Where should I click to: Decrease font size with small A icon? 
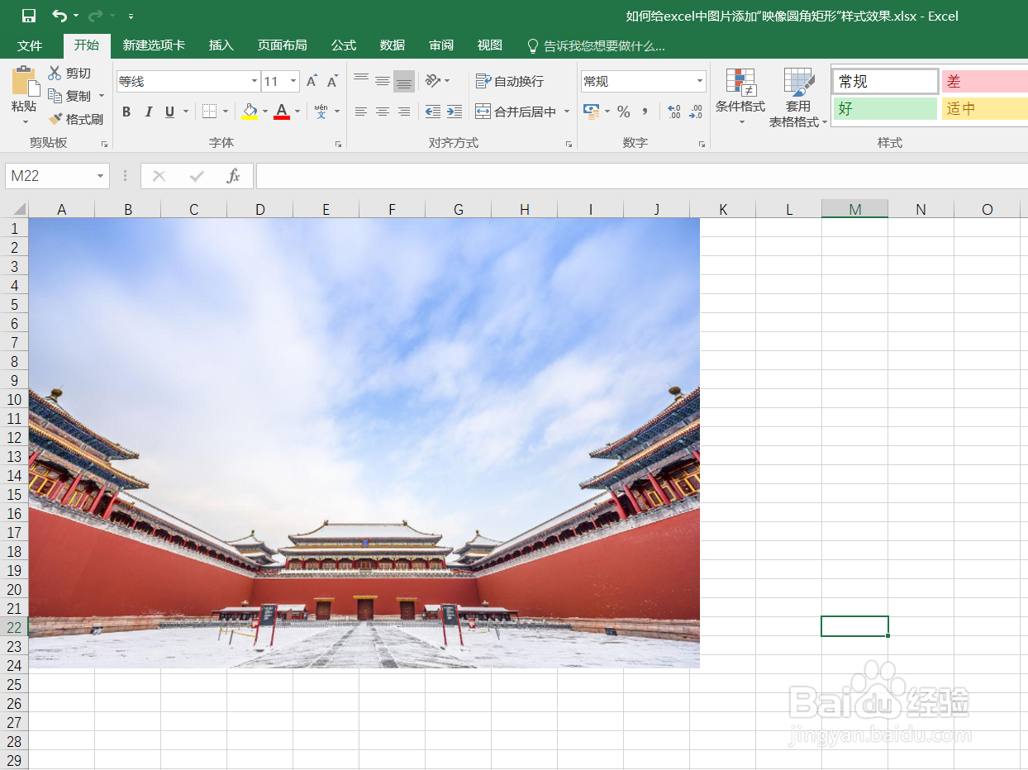coord(332,81)
